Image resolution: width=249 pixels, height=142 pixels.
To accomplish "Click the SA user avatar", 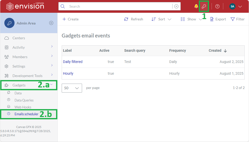I will pyautogui.click(x=232, y=6).
